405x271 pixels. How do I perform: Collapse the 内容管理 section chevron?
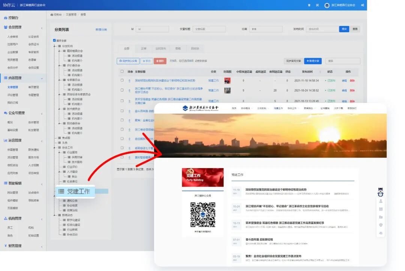[42, 78]
